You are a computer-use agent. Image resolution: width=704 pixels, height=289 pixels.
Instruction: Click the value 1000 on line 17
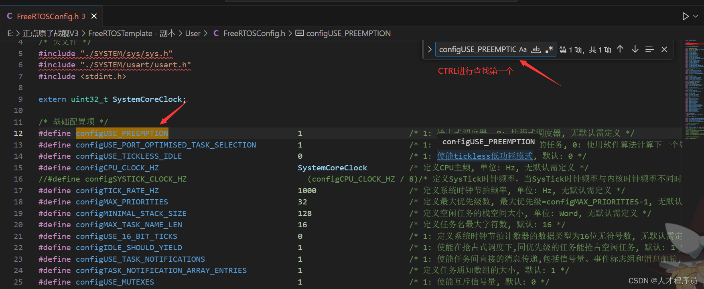pyautogui.click(x=307, y=190)
